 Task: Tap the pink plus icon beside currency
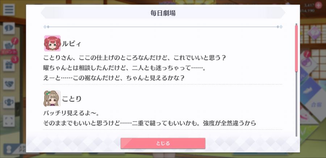318,5
